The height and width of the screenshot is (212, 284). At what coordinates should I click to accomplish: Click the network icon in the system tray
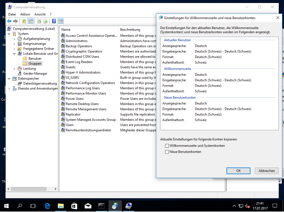(241, 206)
